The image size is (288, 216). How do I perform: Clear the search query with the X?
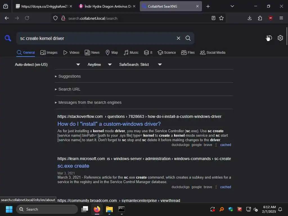coord(178,38)
